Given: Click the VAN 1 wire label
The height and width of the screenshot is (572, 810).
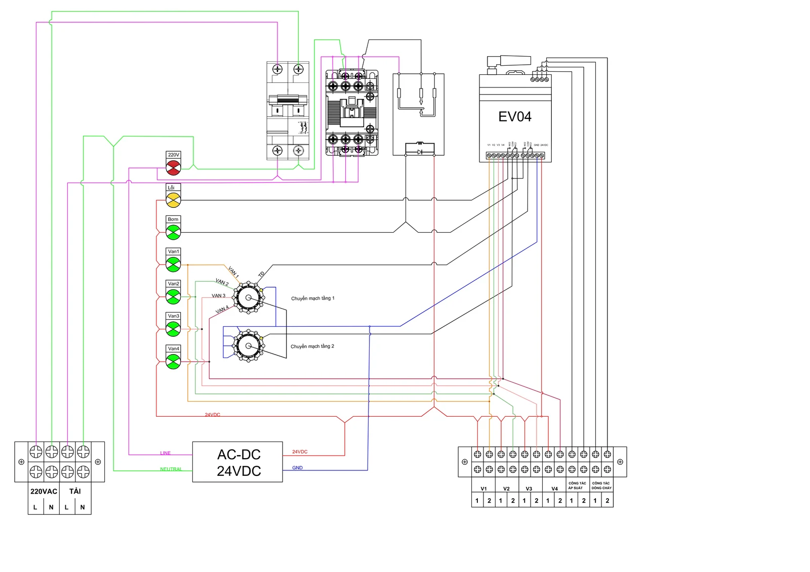Looking at the screenshot, I should point(233,272).
